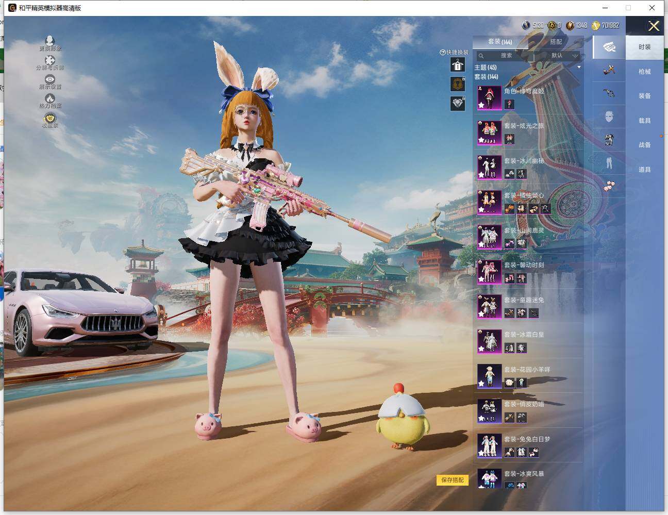This screenshot has width=668, height=515.
Task: Open the 默认 sort dropdown
Action: [x=563, y=56]
